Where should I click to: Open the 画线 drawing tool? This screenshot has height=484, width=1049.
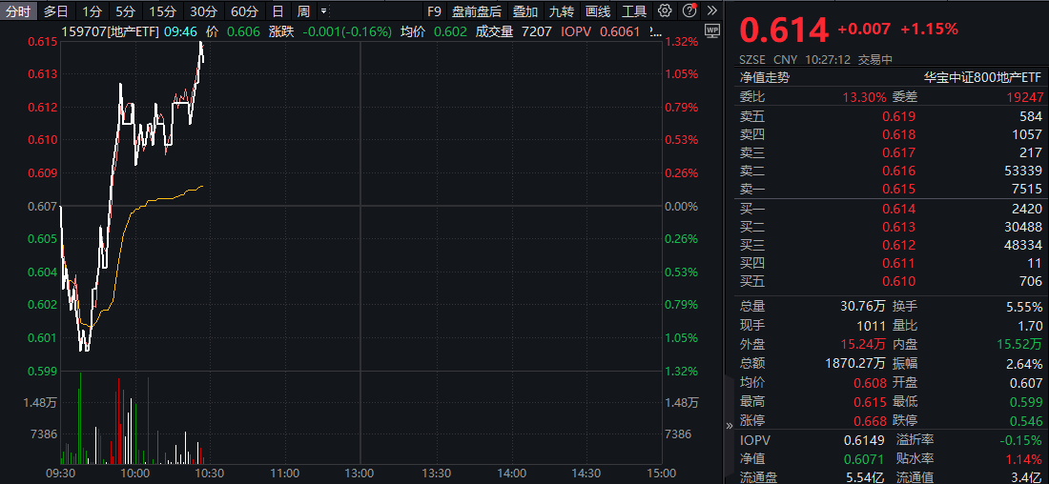(x=598, y=11)
